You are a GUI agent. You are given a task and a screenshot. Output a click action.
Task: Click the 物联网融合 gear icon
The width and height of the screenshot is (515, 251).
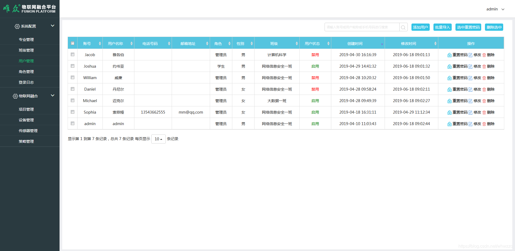15,96
